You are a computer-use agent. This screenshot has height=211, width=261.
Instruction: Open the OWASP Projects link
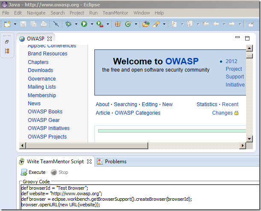pos(47,136)
